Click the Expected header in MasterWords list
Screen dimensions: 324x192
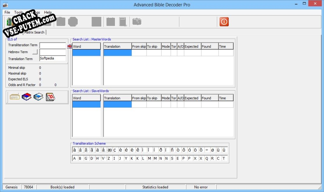point(192,46)
